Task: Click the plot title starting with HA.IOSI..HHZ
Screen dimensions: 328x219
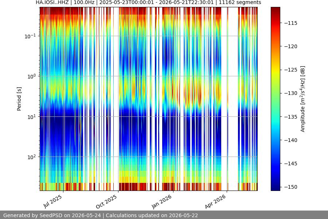Action: pos(148,3)
